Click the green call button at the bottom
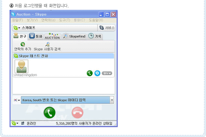Image resolution: width=206 pixels, height=137 pixels. tap(49, 113)
